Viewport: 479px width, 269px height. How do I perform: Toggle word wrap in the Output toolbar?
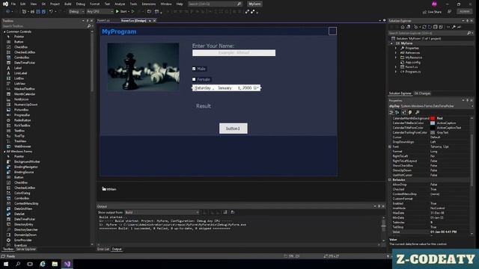232,212
